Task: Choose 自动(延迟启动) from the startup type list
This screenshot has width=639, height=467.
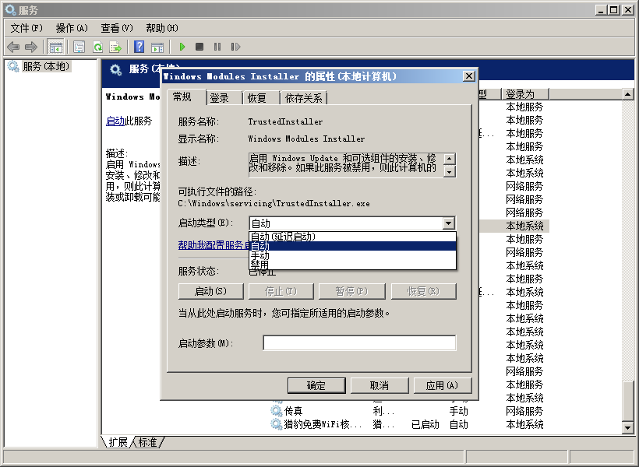Action: point(352,237)
